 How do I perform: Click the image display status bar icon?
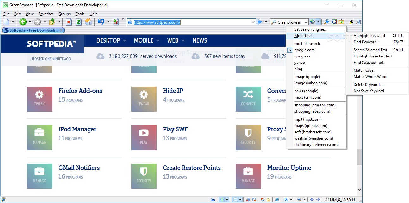pyautogui.click(x=235, y=200)
